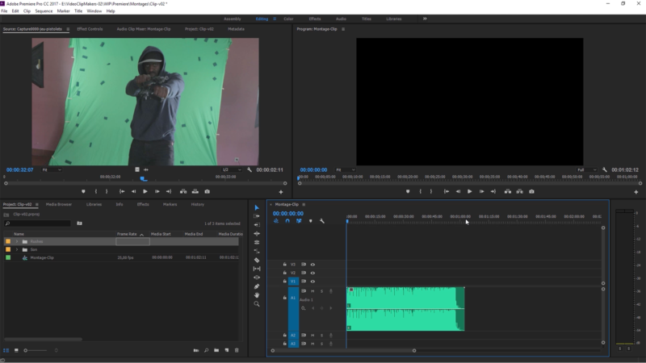Click Extract button in Program monitor
The image size is (646, 363).
coord(519,191)
